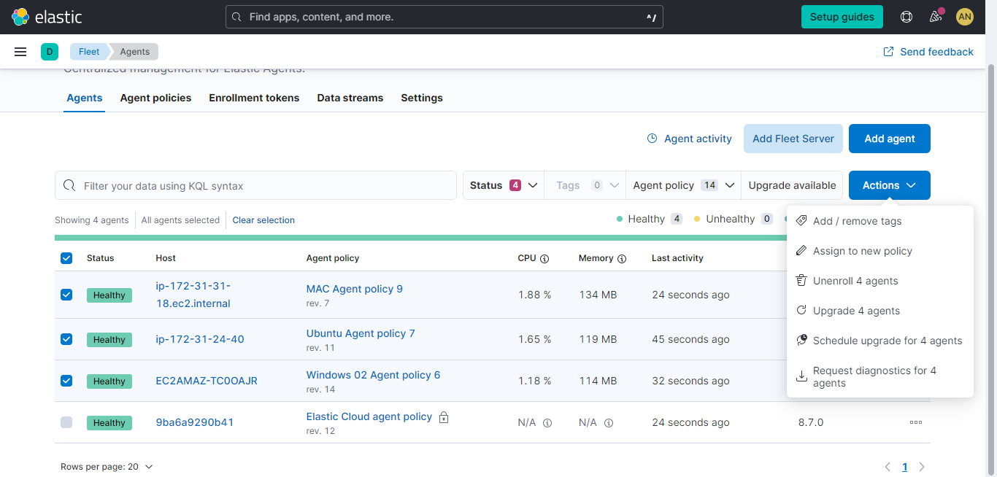The image size is (997, 477).
Task: Collapse the Actions dropdown button
Action: click(889, 185)
